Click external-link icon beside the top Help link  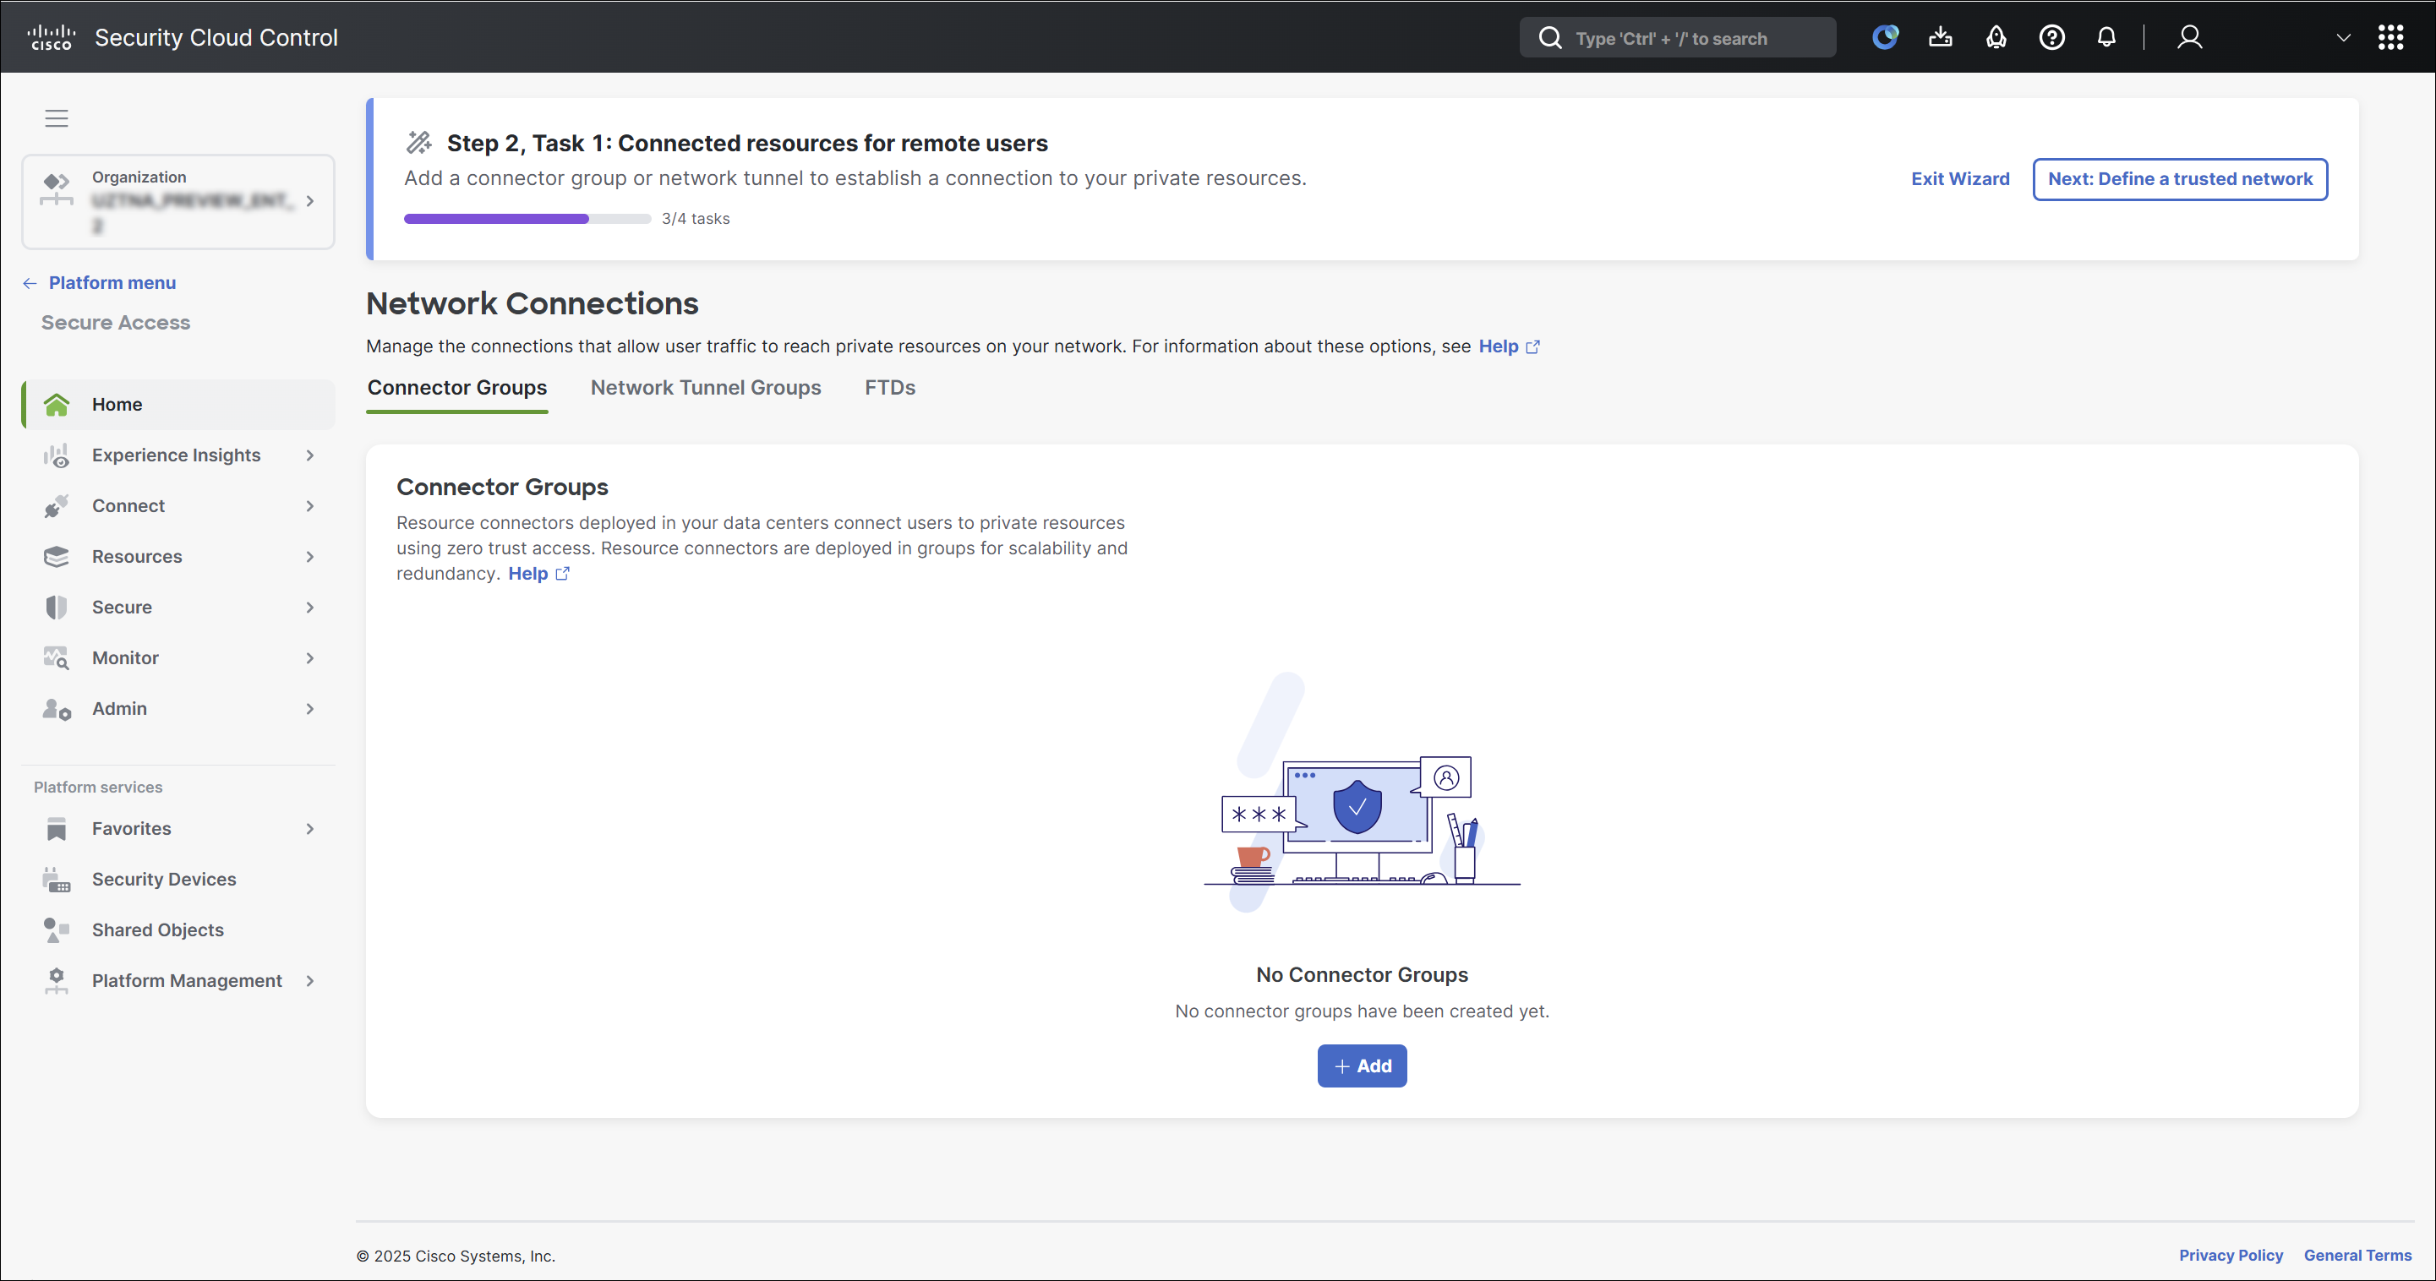1533,347
